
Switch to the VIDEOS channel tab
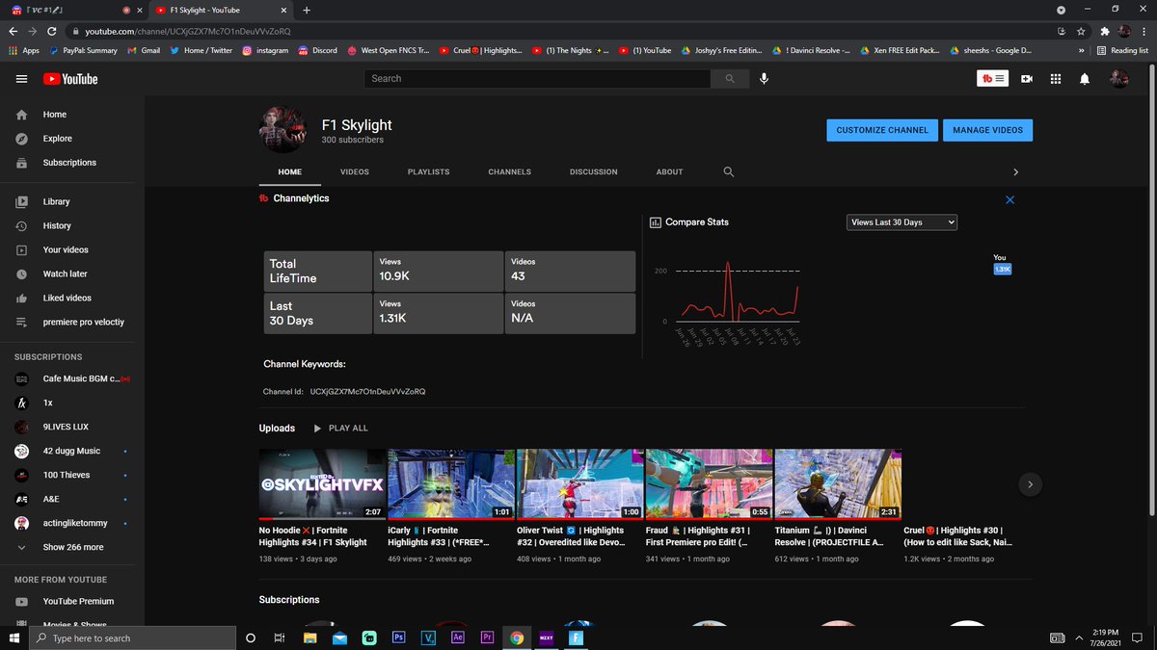[x=355, y=172]
